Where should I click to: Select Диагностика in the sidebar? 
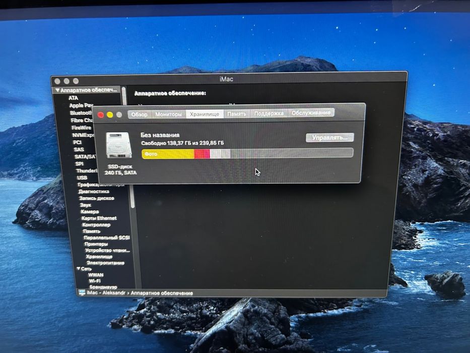pos(94,192)
